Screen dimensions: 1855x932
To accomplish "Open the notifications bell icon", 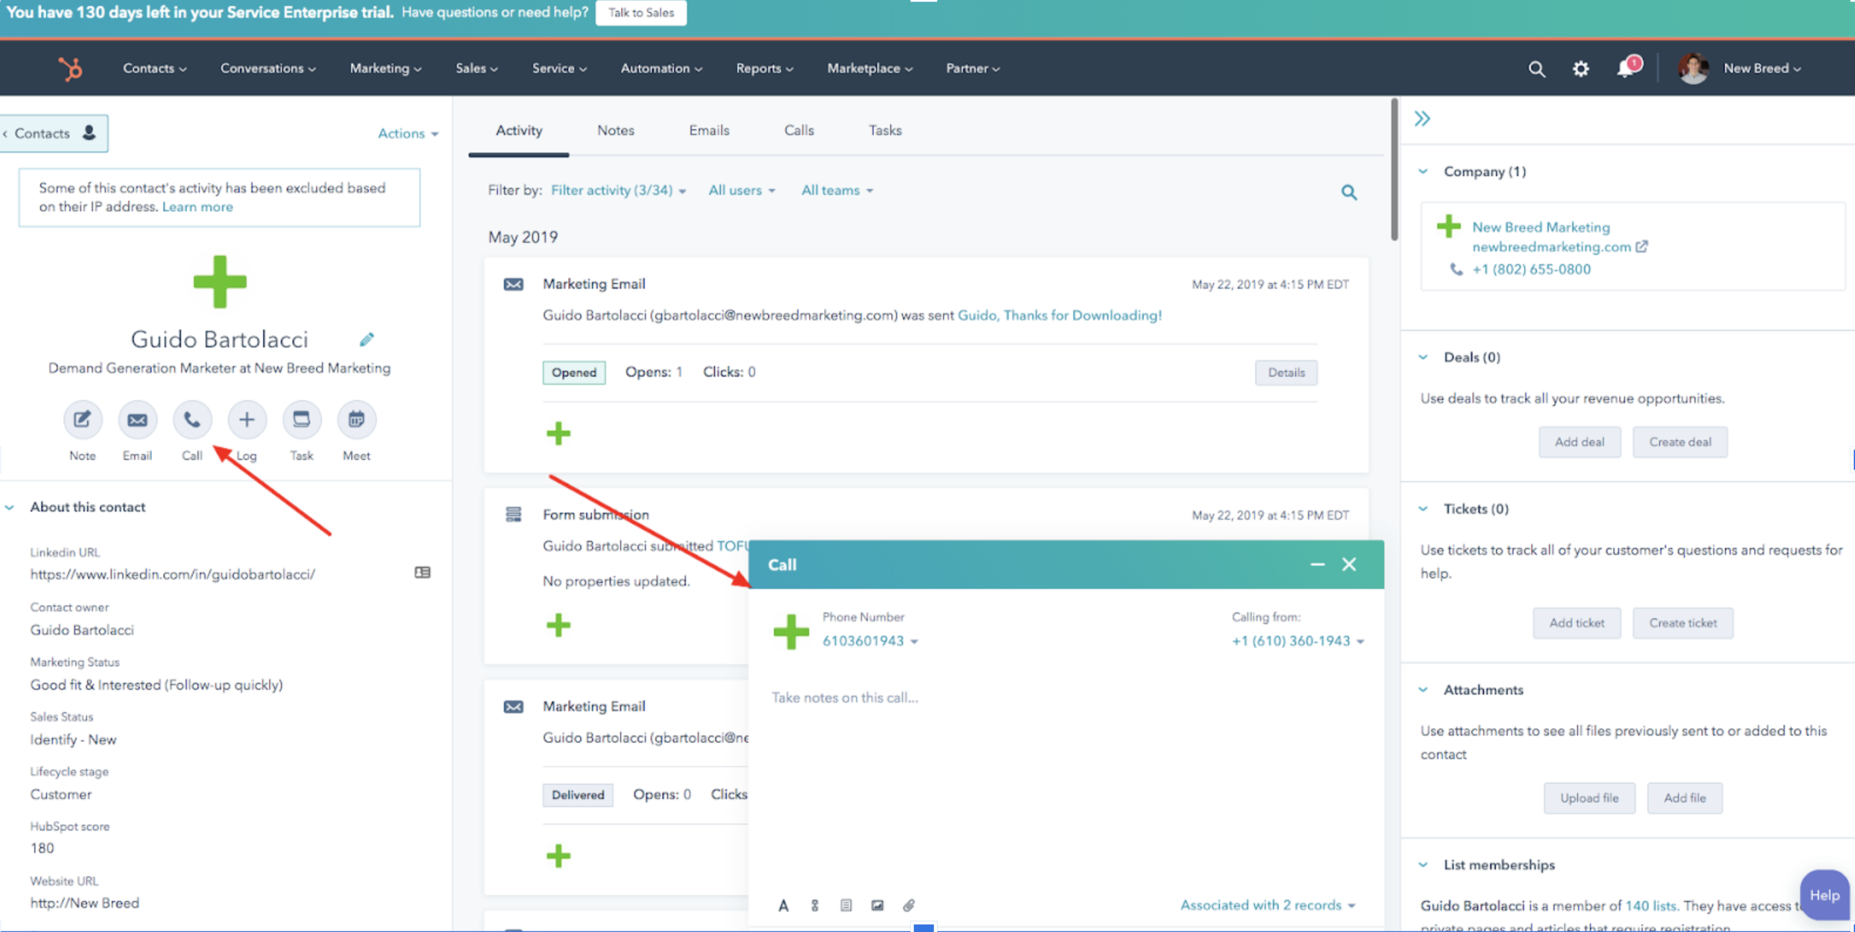I will point(1626,69).
